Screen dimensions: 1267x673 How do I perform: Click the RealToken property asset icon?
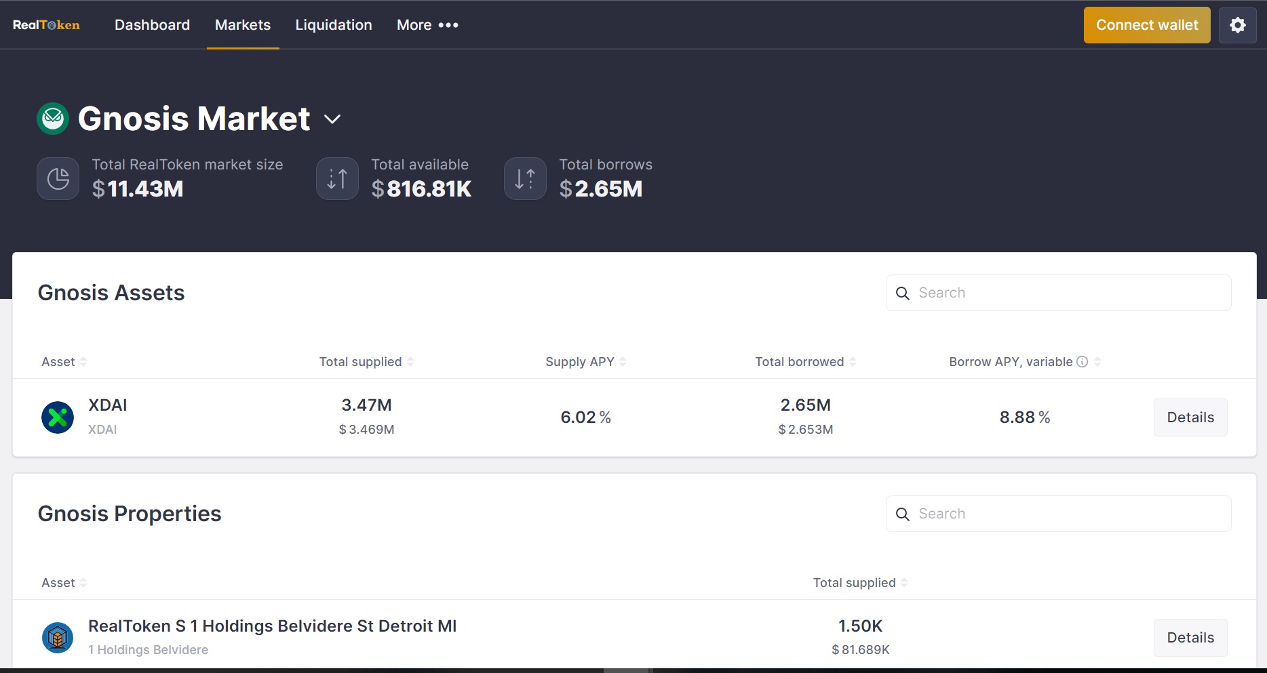(x=58, y=638)
